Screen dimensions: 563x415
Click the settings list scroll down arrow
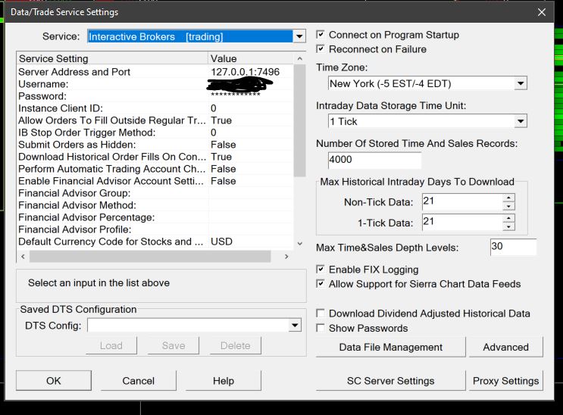[x=300, y=244]
